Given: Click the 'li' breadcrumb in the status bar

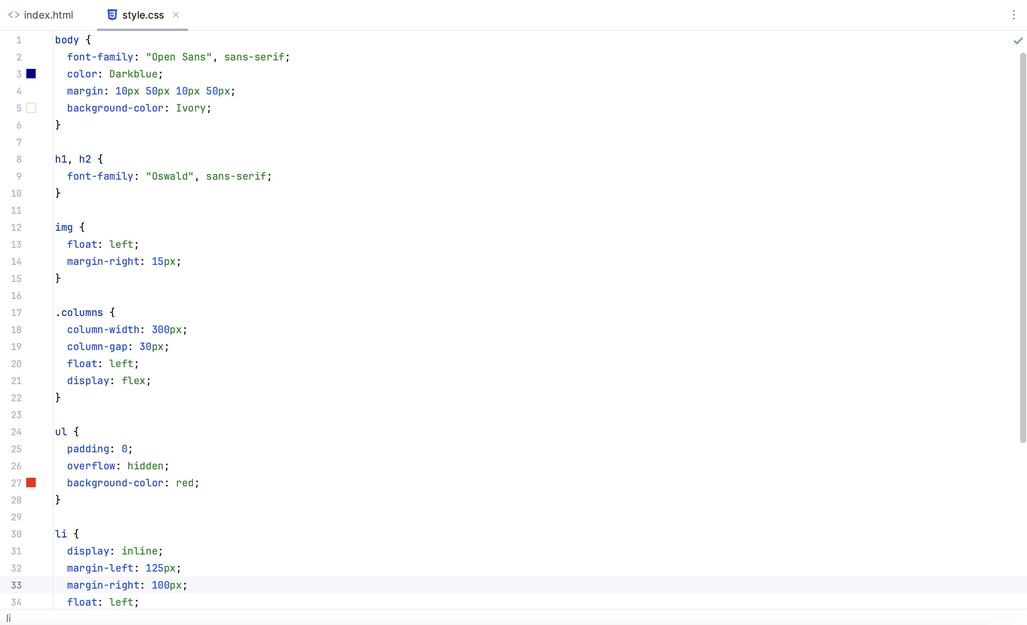Looking at the screenshot, I should pos(9,618).
